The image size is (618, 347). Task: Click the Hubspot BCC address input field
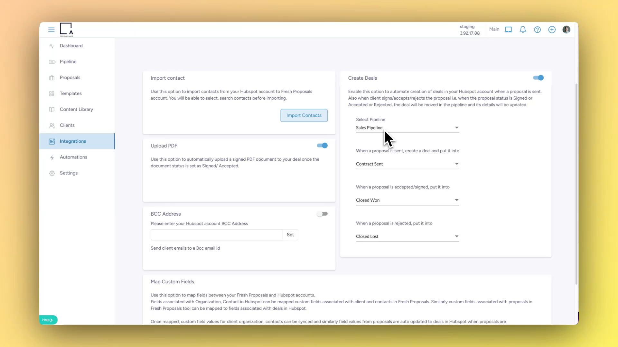216,235
